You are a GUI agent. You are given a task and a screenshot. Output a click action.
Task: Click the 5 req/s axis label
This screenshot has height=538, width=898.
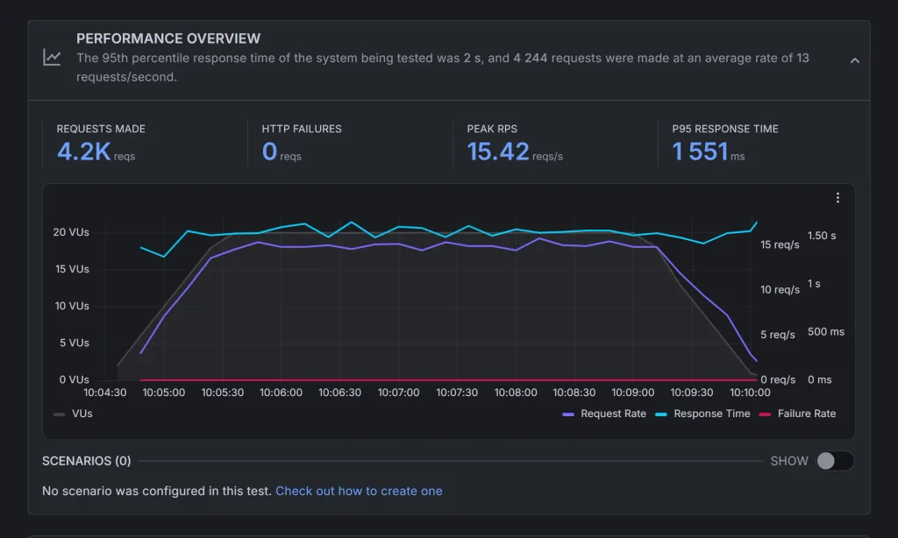click(777, 335)
